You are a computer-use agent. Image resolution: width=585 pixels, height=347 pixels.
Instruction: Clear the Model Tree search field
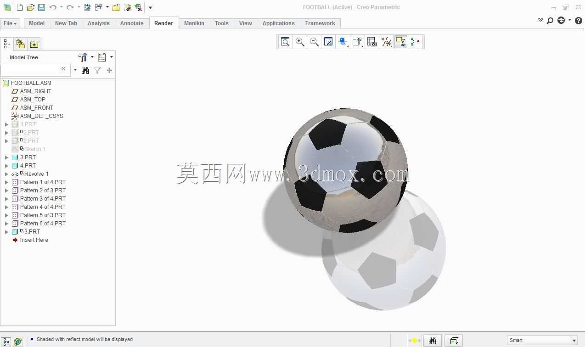(63, 69)
